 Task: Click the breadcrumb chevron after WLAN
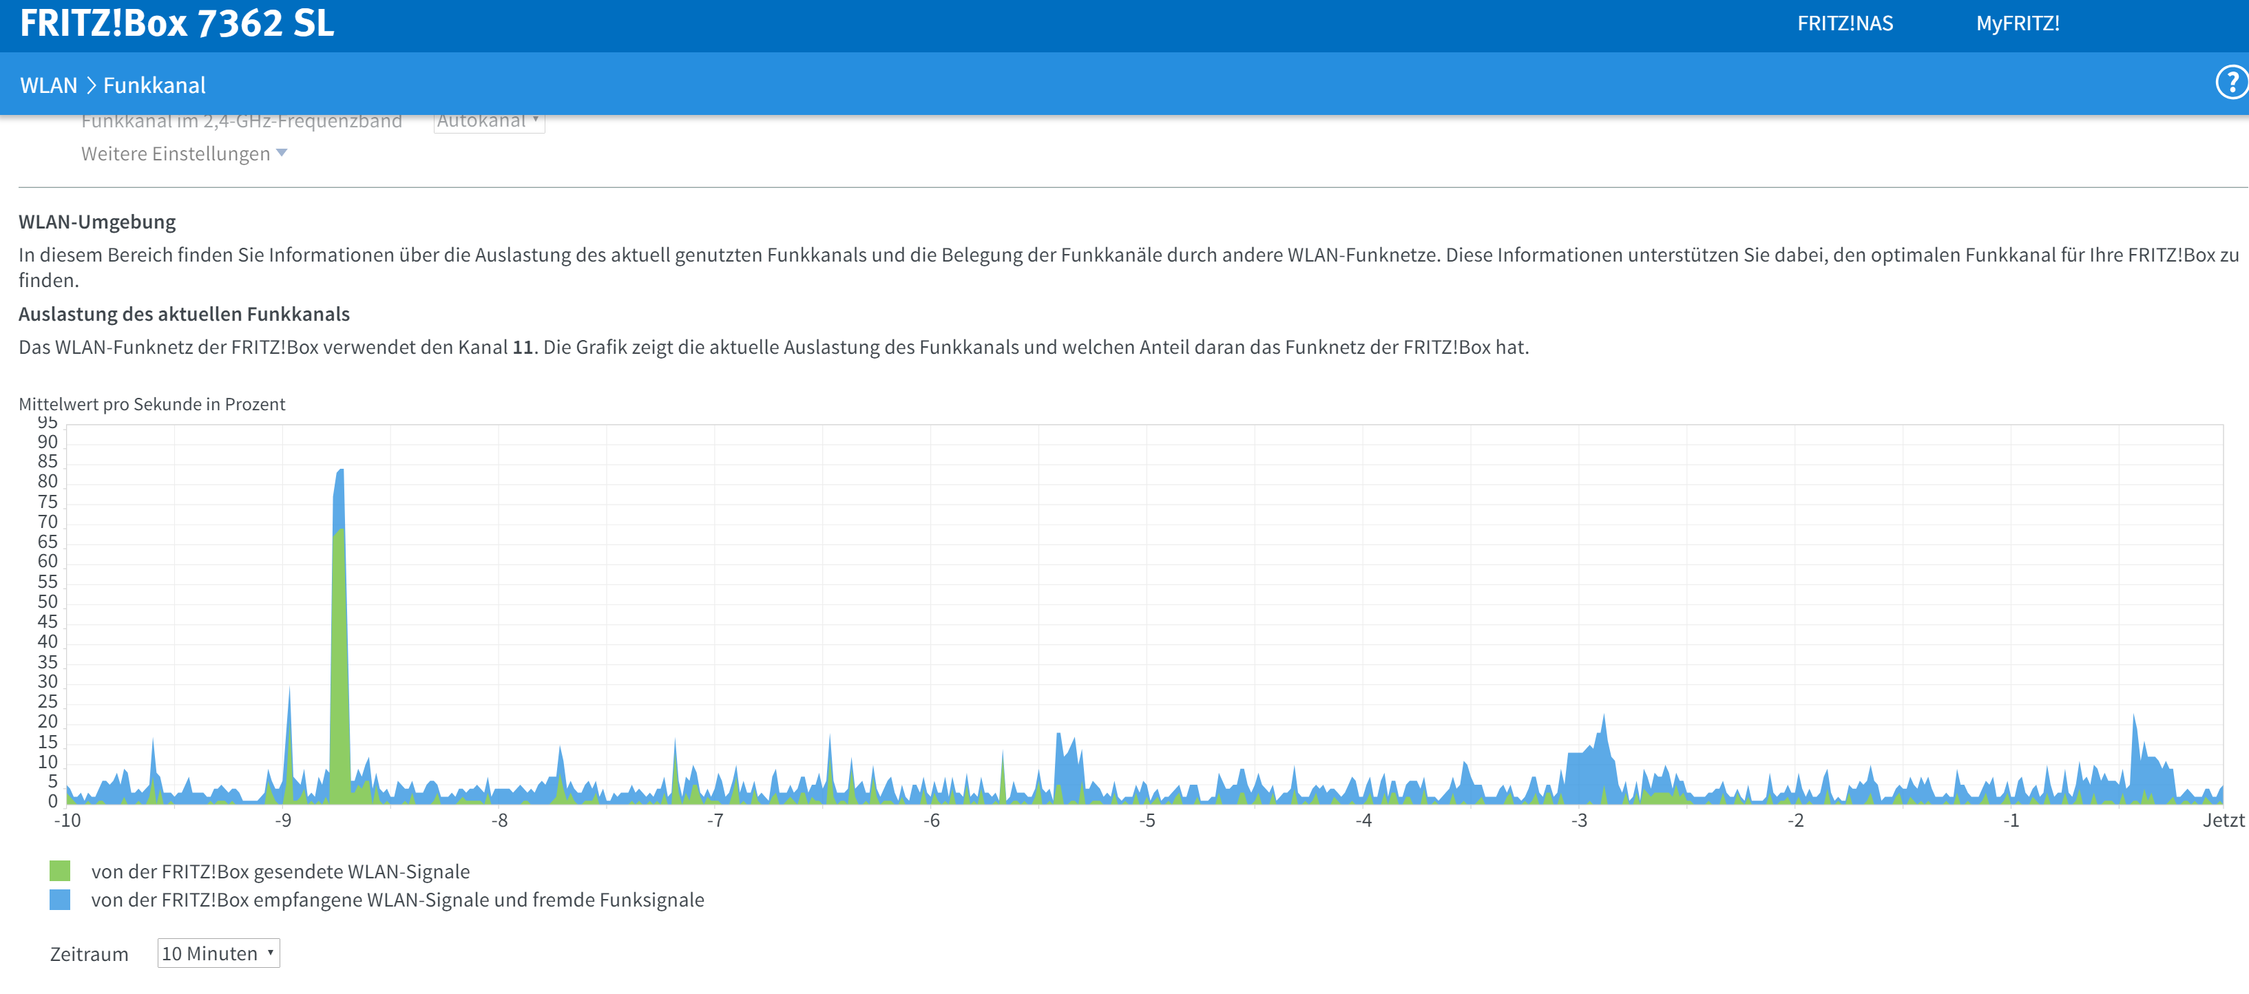[91, 85]
